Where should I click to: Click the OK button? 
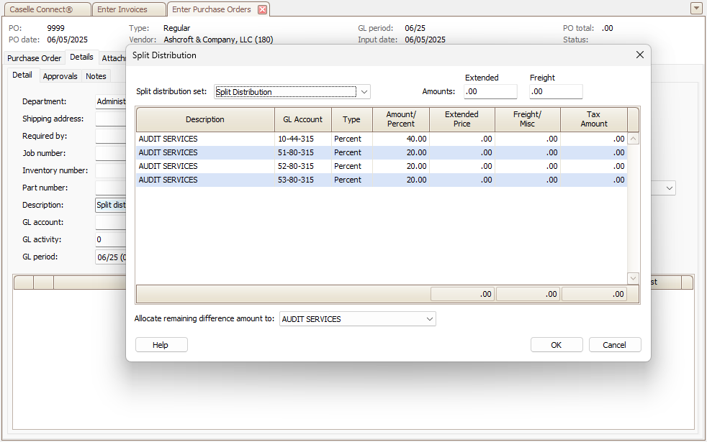[556, 345]
